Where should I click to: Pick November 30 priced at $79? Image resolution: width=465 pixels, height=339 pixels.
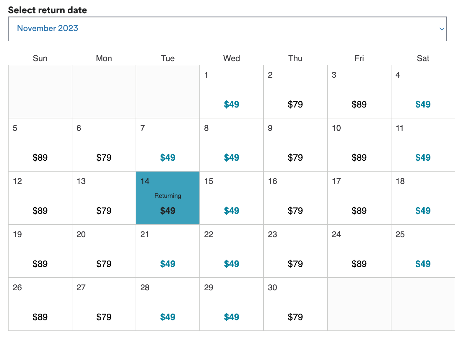(295, 304)
